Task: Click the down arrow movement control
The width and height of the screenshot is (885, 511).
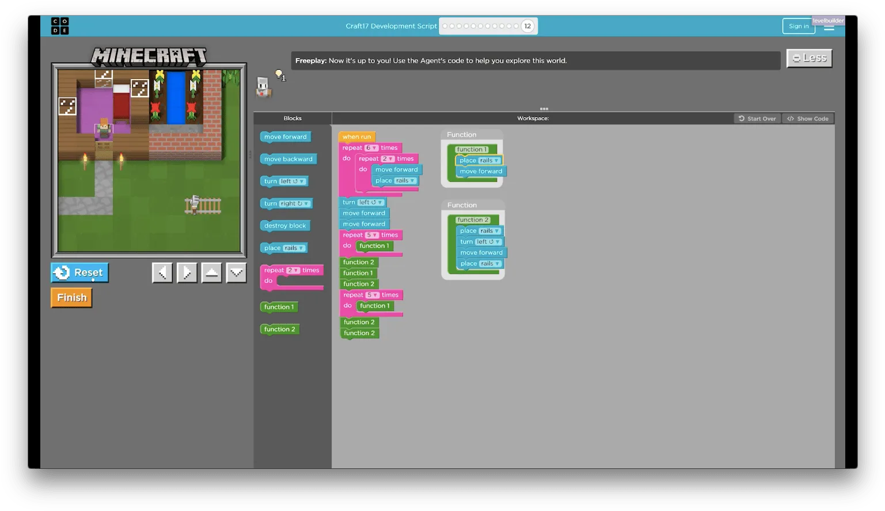Action: point(237,272)
